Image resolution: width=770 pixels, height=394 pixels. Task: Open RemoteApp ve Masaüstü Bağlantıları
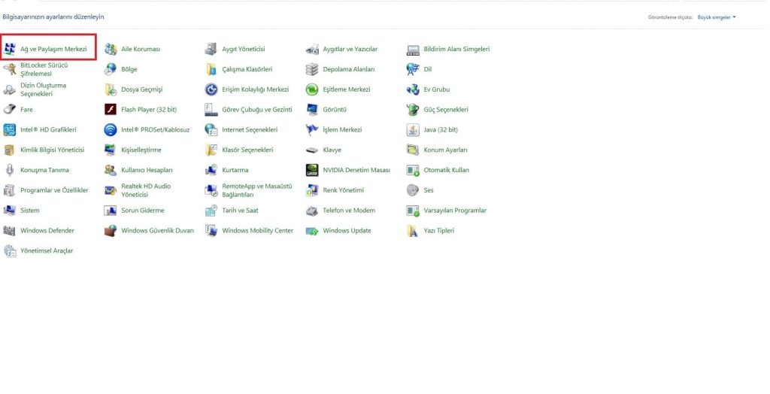coord(257,190)
